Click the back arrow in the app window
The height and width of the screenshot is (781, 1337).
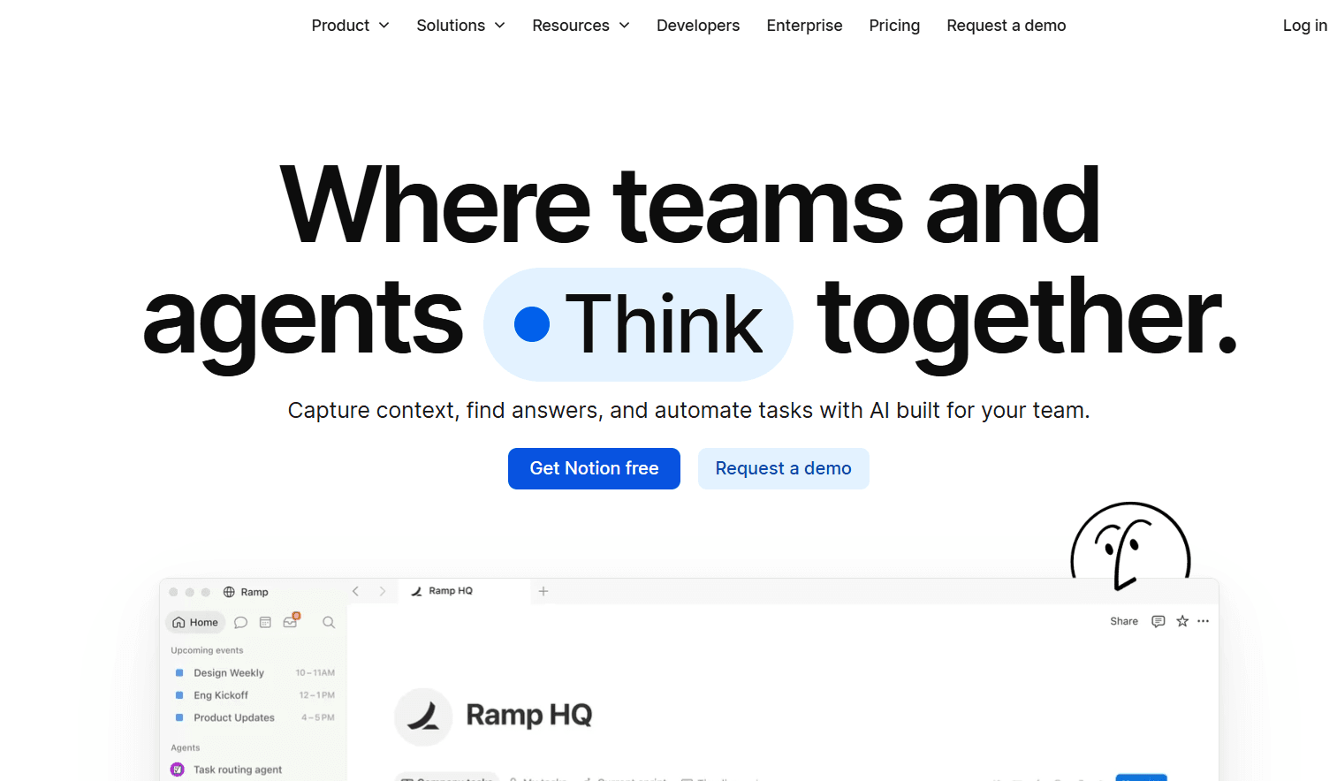tap(356, 591)
